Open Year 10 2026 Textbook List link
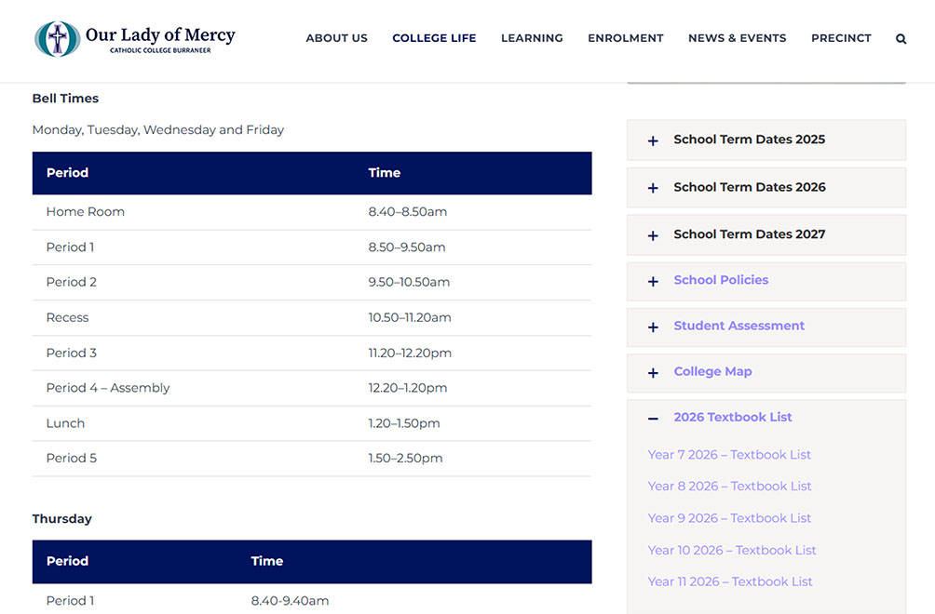The height and width of the screenshot is (614, 935). pos(732,550)
